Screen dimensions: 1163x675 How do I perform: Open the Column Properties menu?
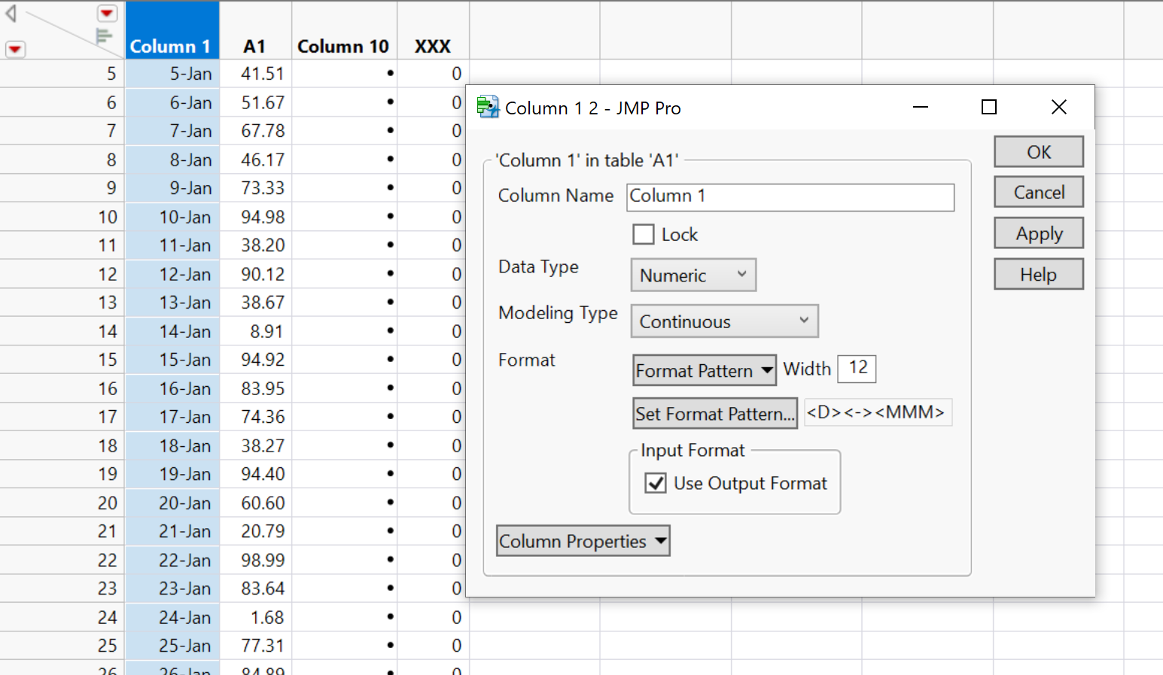[583, 541]
